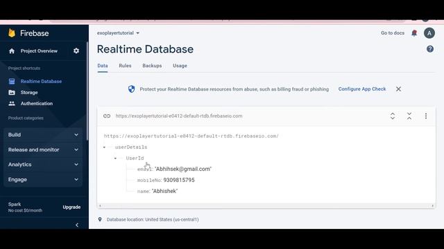This screenshot has width=444, height=249.
Task: Click the name value Abhishek
Action: 164,191
